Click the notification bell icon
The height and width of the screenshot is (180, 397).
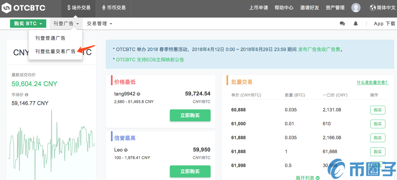click(x=356, y=24)
